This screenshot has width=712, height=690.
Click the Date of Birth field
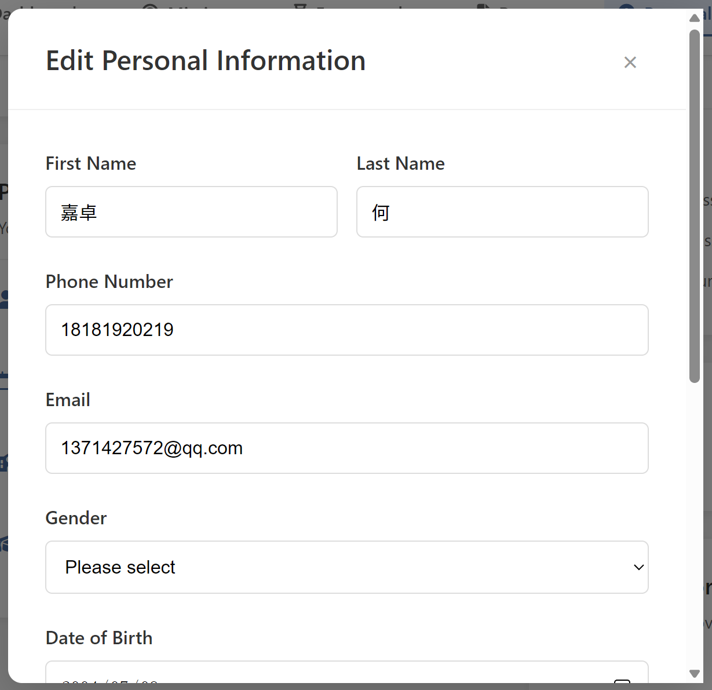347,672
